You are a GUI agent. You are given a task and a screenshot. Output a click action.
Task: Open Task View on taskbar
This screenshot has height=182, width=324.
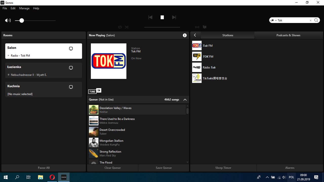(29, 177)
